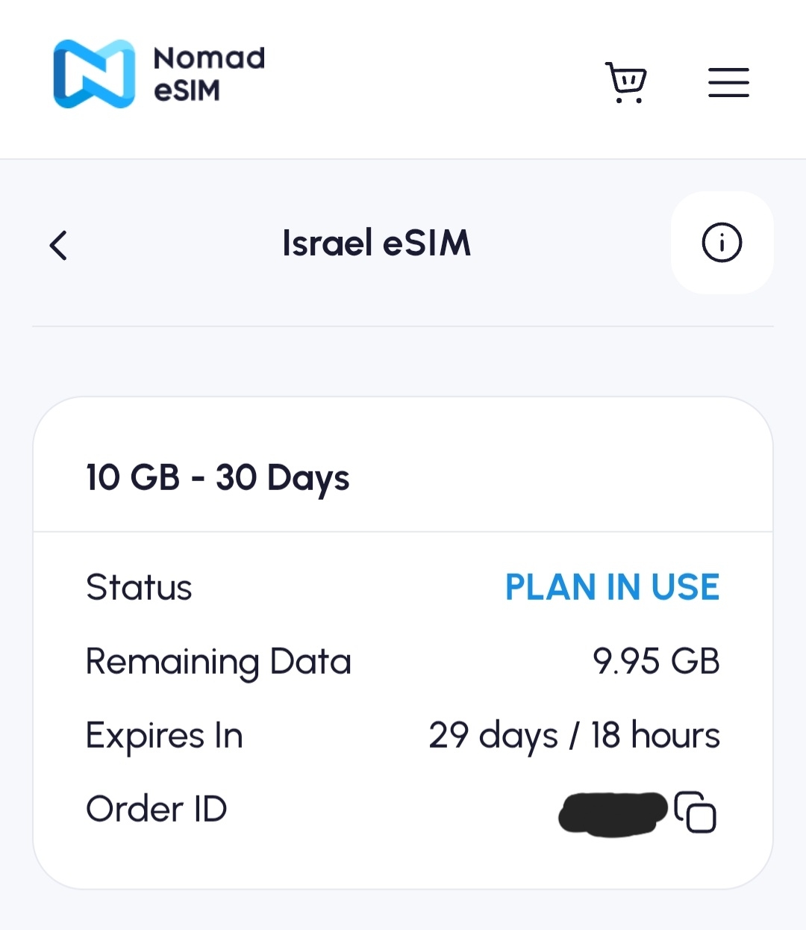Tap the Israel eSIM page title
The width and height of the screenshot is (806, 930).
[x=376, y=244]
